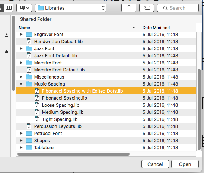
Task: Expand the Engraver Font folder
Action: click(21, 35)
